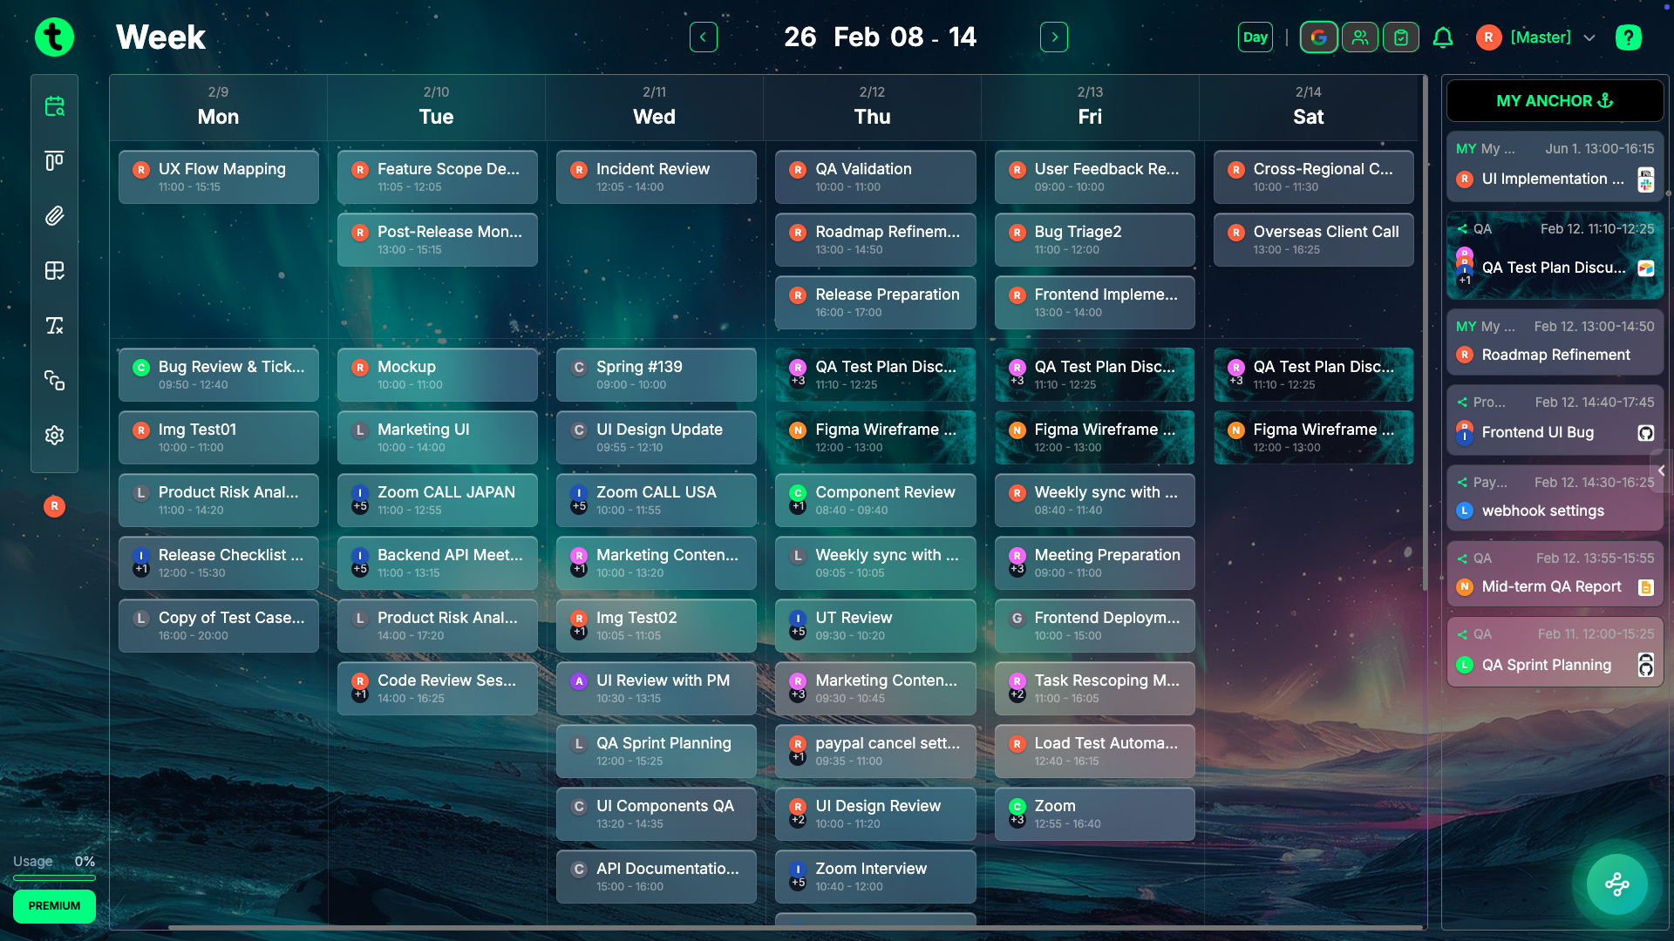Click the Google sync icon in header
Viewport: 1674px width, 941px height.
click(x=1319, y=37)
